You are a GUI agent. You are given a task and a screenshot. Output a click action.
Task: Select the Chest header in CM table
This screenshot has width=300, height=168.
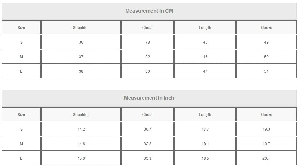click(x=147, y=28)
